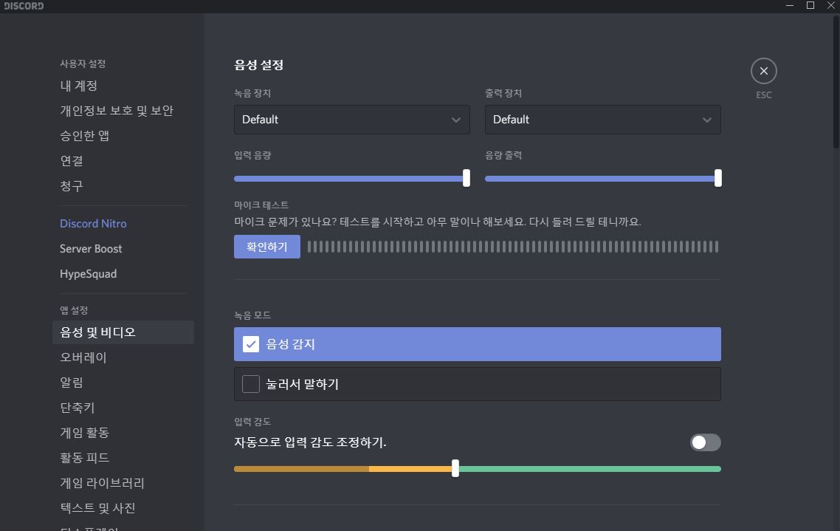
Task: Select 음성 및 비디오 tab
Action: click(x=123, y=332)
